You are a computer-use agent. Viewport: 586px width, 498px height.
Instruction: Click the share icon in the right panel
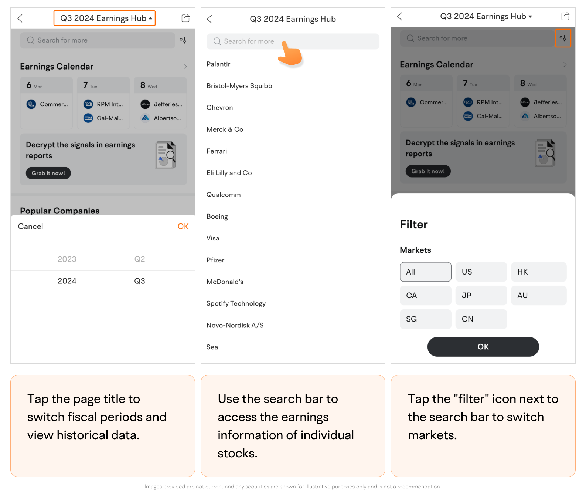[565, 16]
